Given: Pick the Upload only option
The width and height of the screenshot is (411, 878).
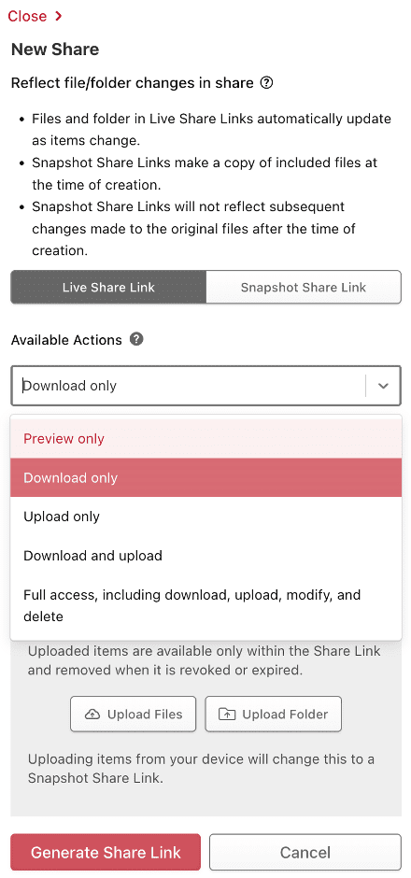Looking at the screenshot, I should (x=205, y=517).
